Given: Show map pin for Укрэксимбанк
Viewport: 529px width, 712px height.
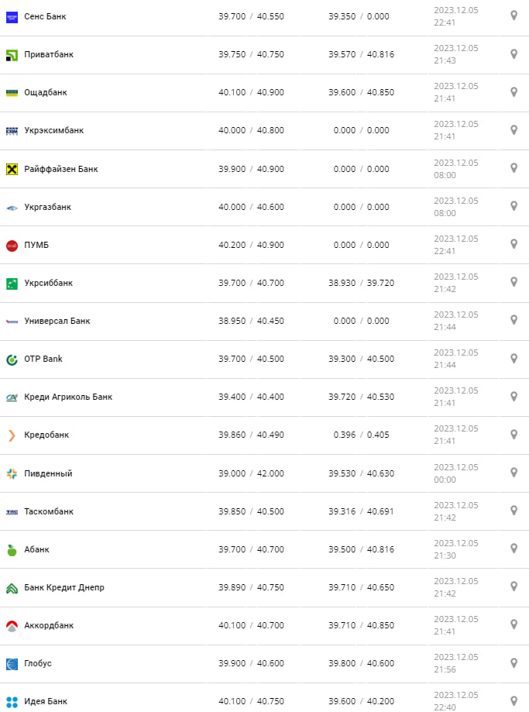Looking at the screenshot, I should [514, 129].
